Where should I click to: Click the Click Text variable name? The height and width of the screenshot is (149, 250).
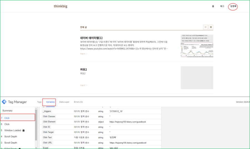pyautogui.click(x=47, y=138)
